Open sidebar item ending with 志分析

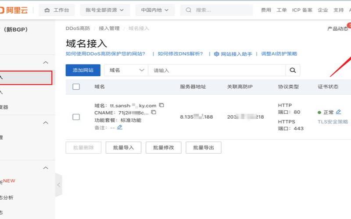(x=7, y=198)
